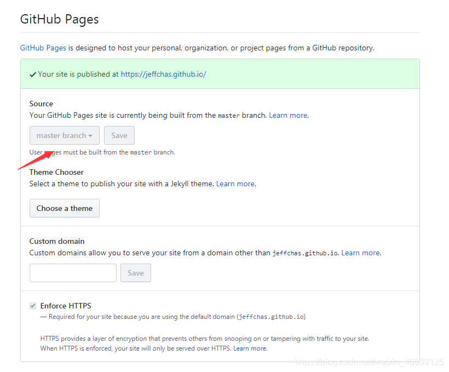The height and width of the screenshot is (372, 449).
Task: Open the GitHub Pages documentation link
Action: (x=43, y=48)
